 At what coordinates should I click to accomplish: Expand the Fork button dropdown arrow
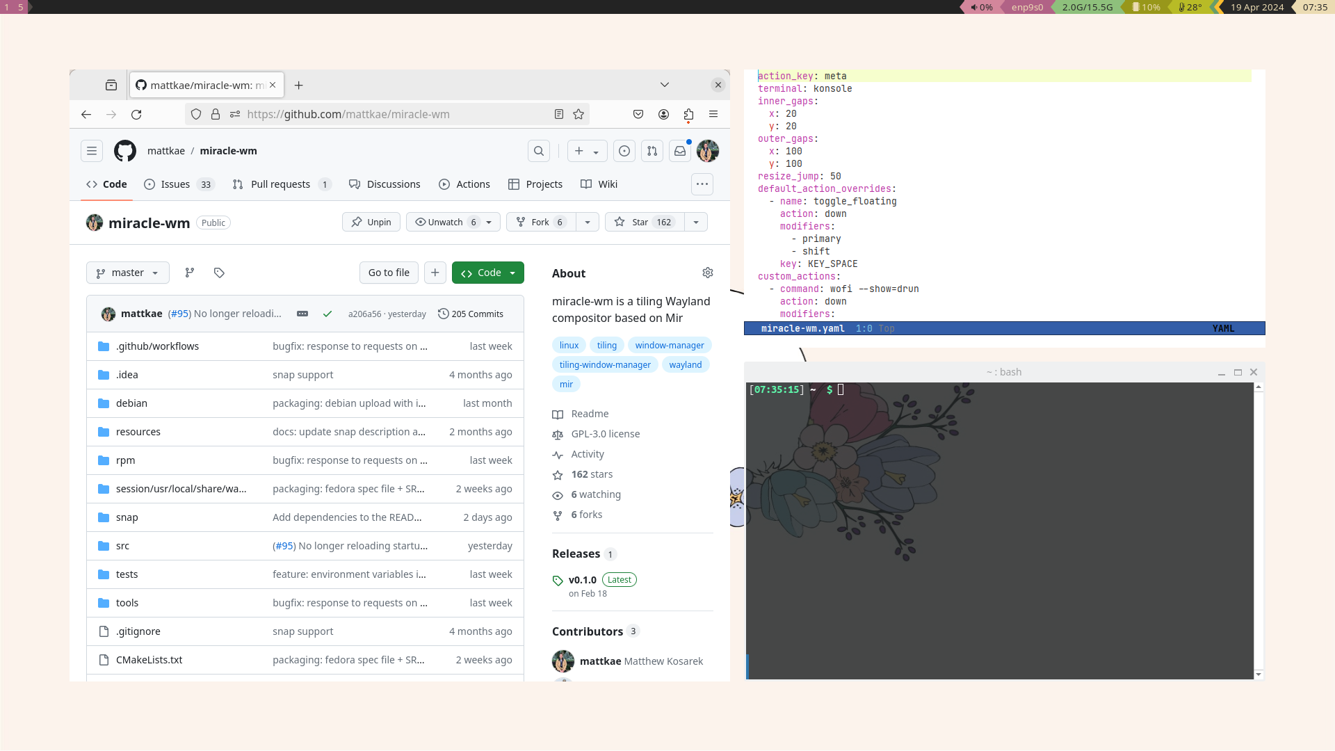(x=587, y=221)
